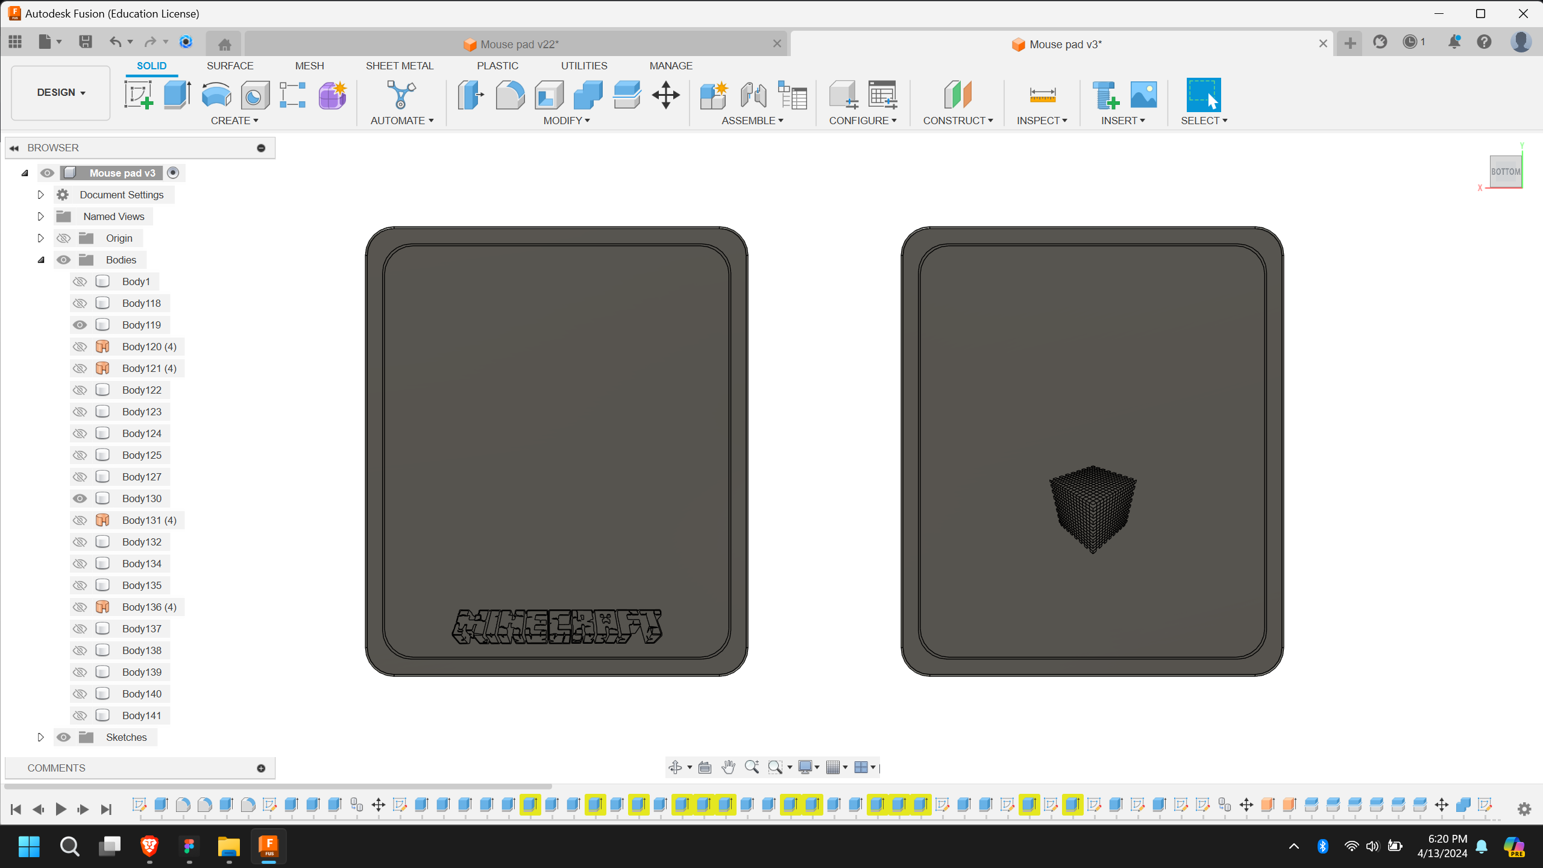Expand the Document Settings node
1543x868 pixels.
tap(40, 195)
